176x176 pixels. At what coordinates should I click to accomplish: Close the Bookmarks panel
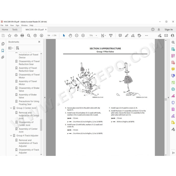point(39,42)
